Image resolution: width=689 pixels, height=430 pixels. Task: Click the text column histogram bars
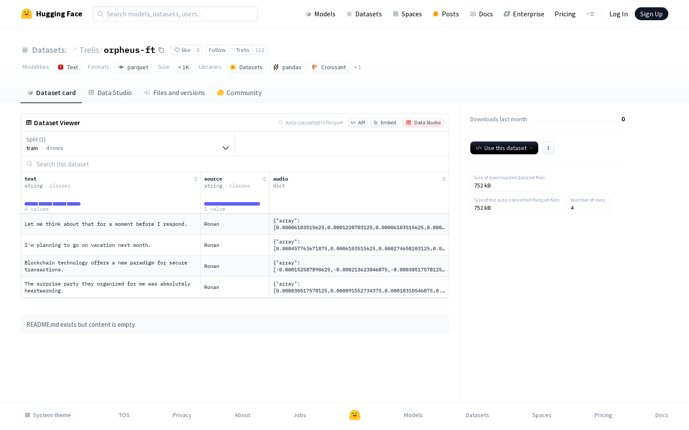click(53, 204)
